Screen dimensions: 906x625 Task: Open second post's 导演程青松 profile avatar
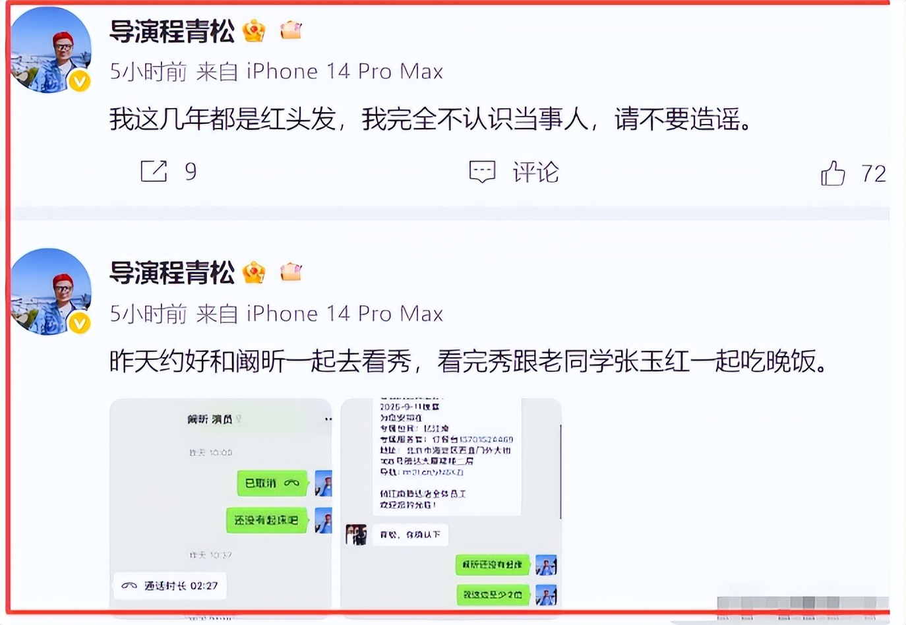[x=50, y=292]
